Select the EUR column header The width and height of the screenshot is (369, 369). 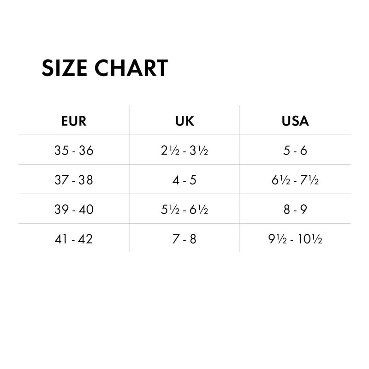(x=74, y=121)
